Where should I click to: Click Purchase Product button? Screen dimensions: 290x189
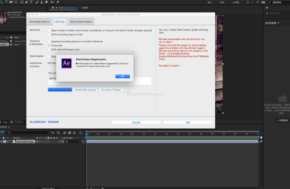[111, 89]
